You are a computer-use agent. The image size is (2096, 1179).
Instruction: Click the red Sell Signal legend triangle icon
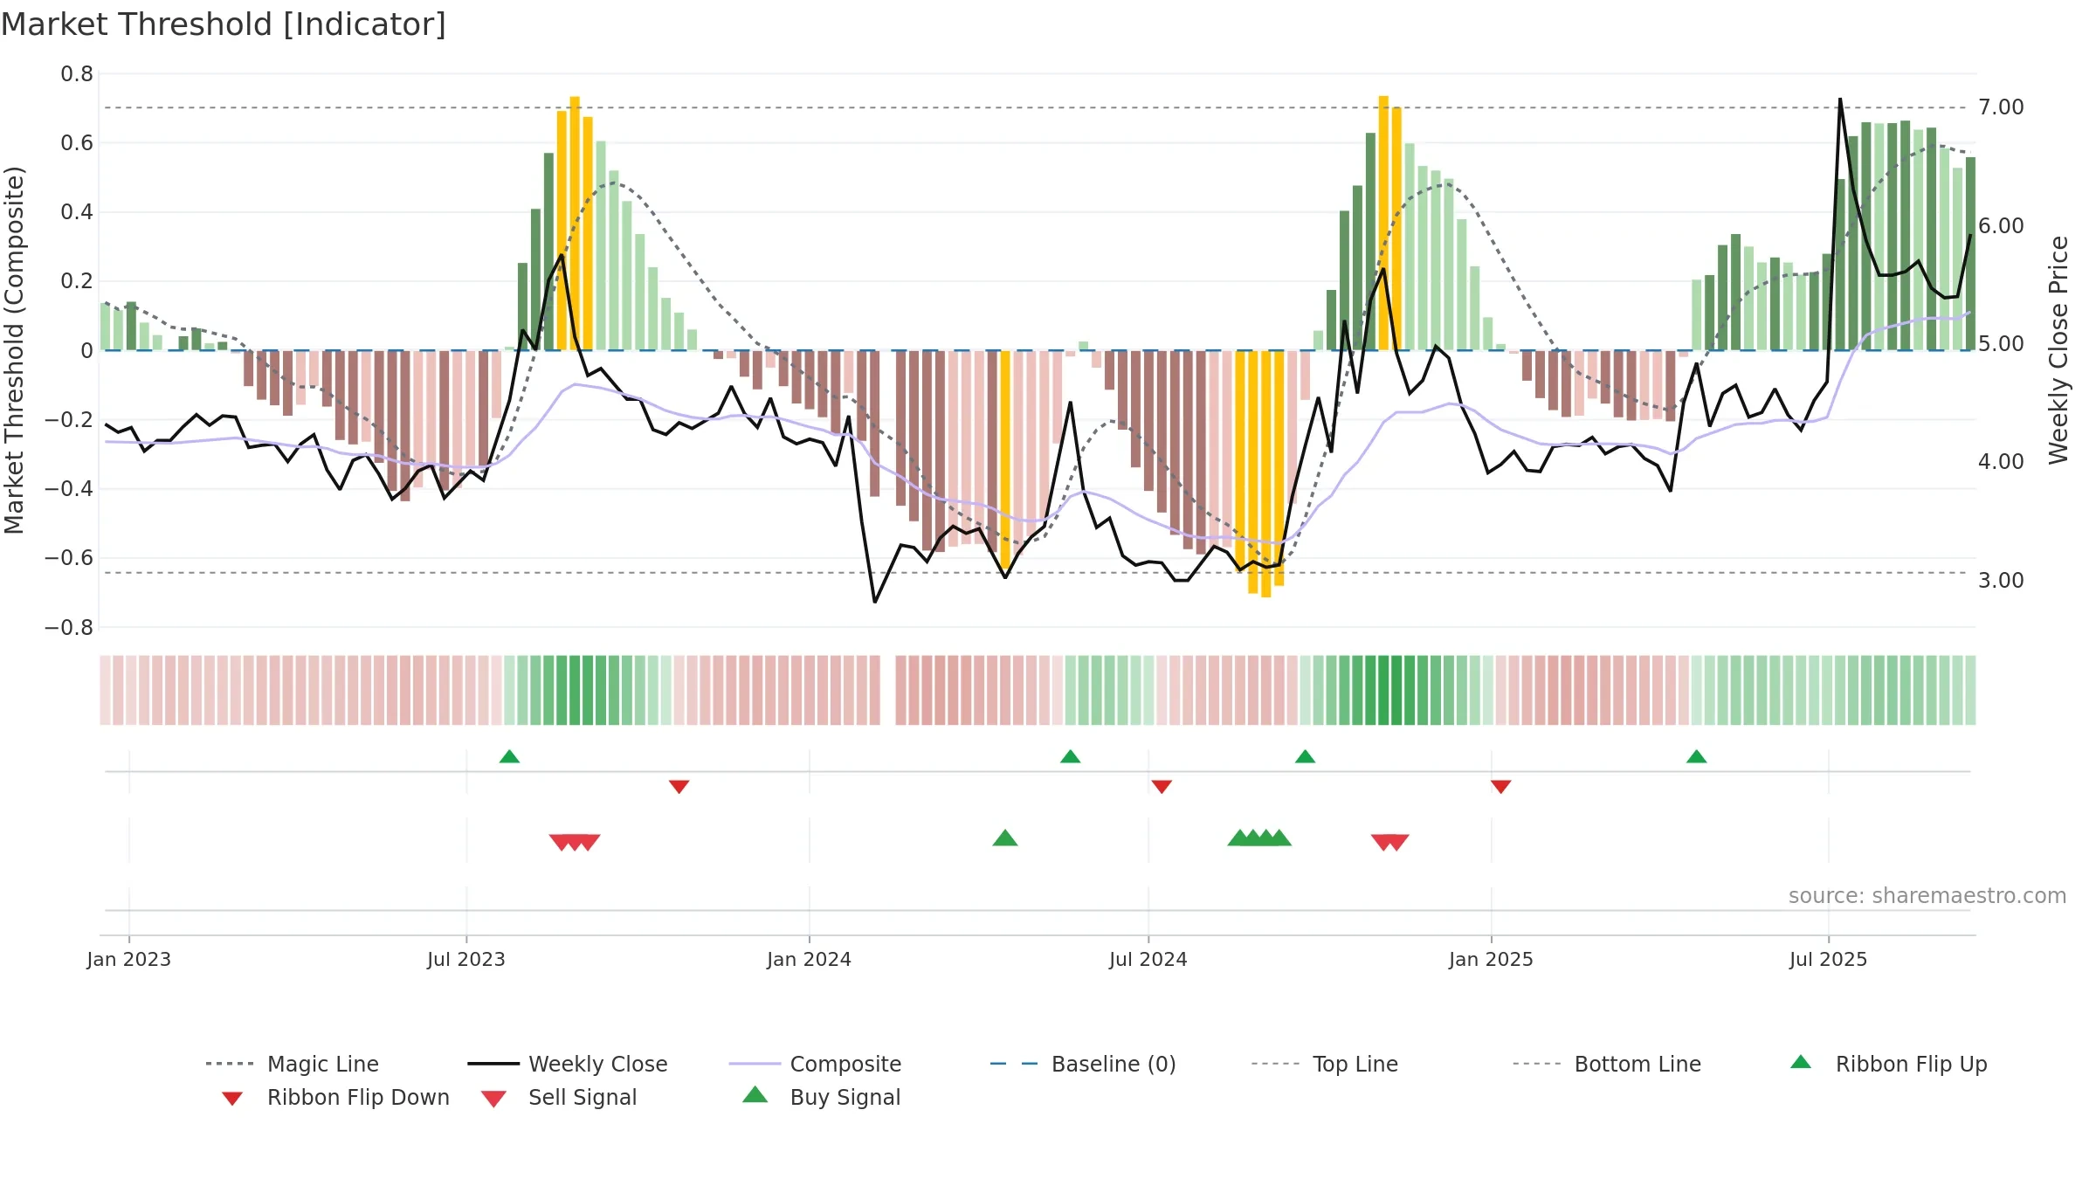(493, 1099)
